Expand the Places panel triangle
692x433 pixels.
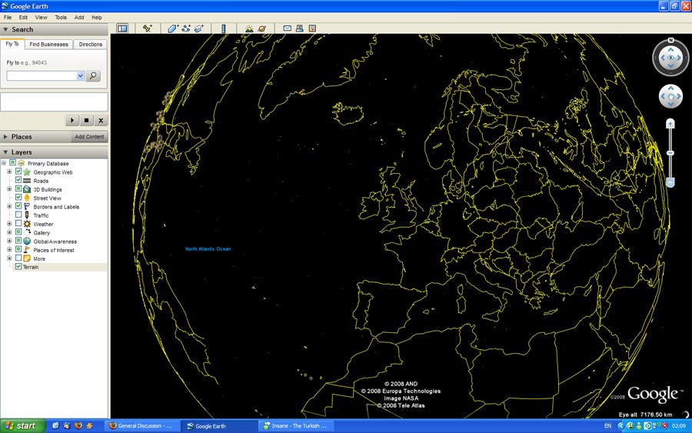click(x=5, y=137)
